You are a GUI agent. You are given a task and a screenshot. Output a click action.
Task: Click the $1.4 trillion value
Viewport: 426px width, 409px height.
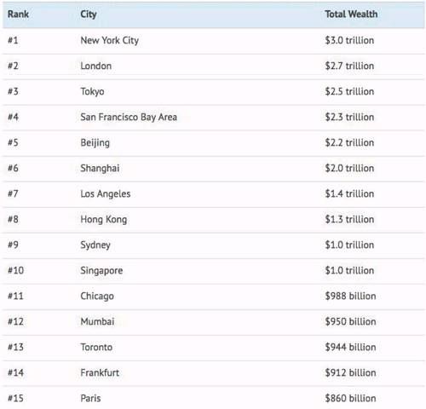tap(349, 193)
